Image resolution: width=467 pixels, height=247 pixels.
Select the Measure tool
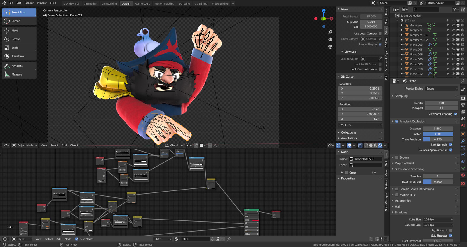pyautogui.click(x=19, y=74)
